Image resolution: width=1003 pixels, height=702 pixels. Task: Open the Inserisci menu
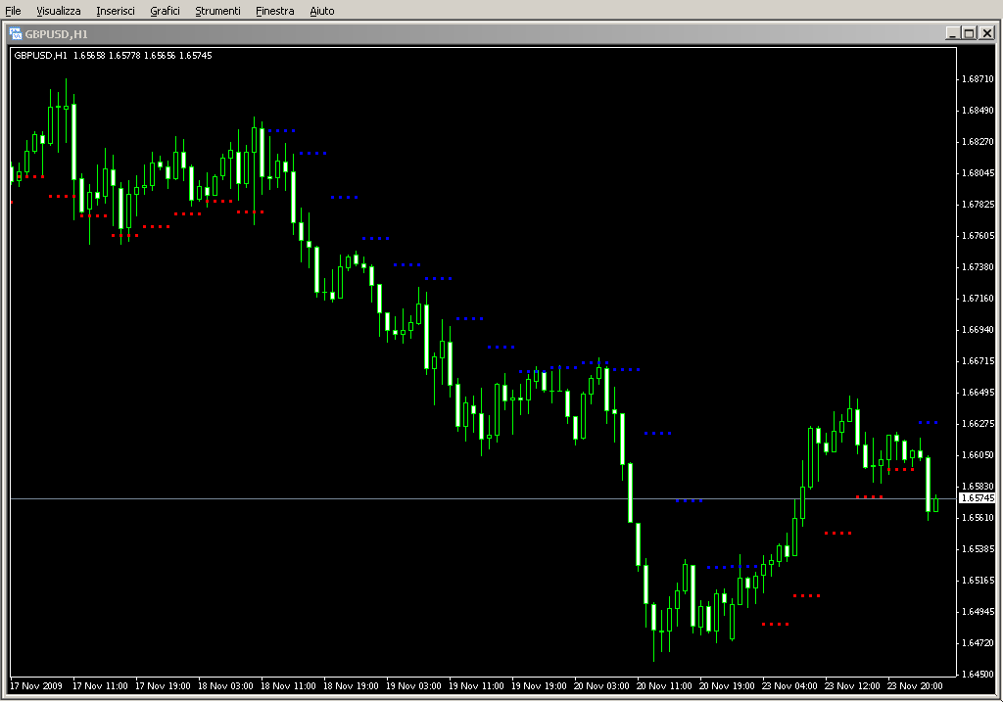point(116,11)
